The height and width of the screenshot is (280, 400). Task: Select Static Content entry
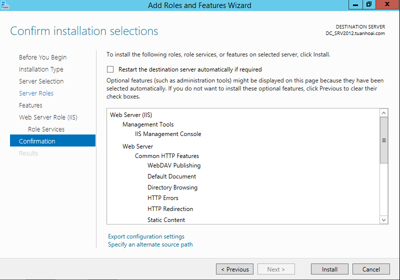click(166, 220)
